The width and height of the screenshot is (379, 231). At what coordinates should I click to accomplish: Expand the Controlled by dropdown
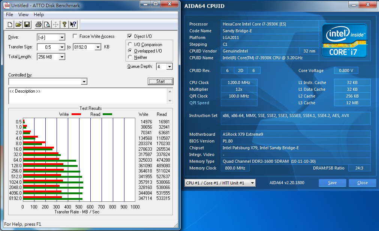pyautogui.click(x=84, y=81)
